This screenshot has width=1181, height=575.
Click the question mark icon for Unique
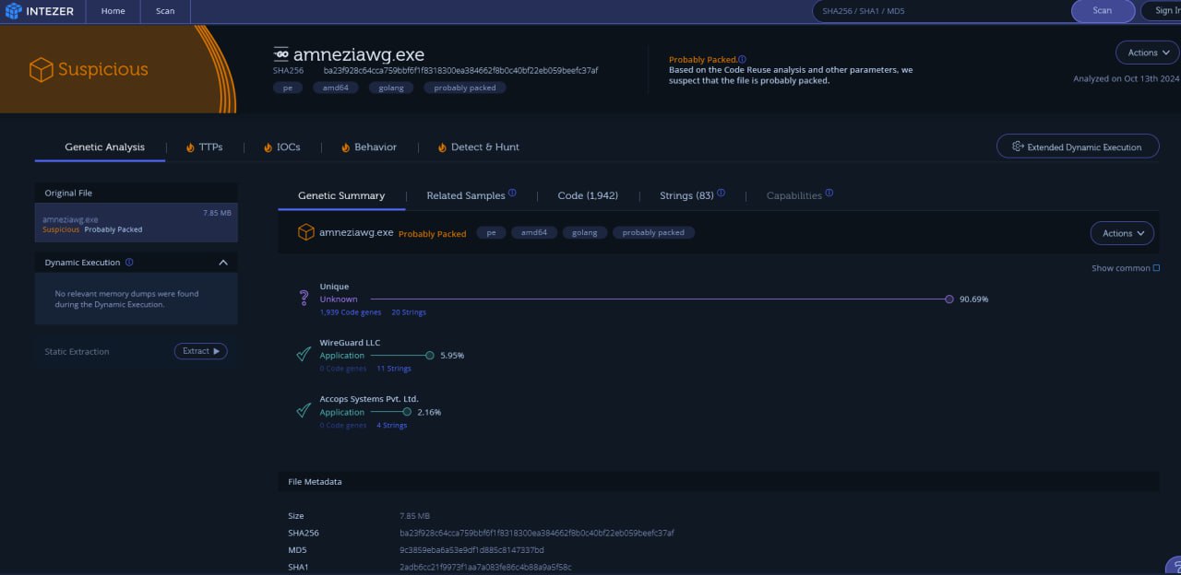(x=304, y=299)
